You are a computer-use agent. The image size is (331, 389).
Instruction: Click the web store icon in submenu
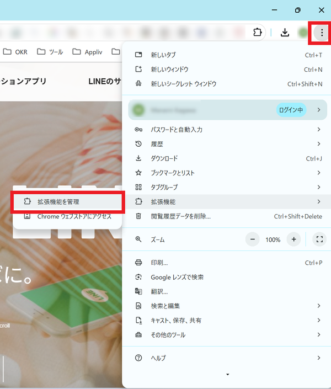[x=27, y=216]
